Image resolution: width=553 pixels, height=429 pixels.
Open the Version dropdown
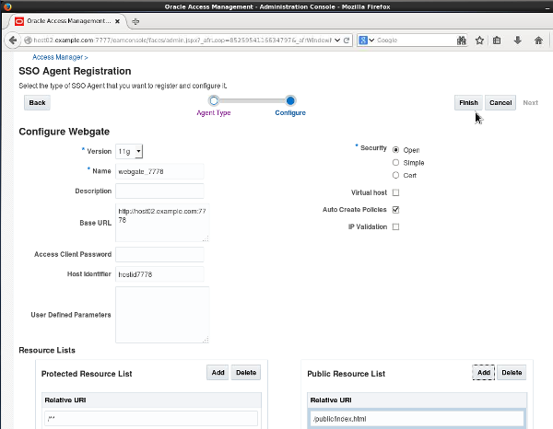click(x=129, y=152)
